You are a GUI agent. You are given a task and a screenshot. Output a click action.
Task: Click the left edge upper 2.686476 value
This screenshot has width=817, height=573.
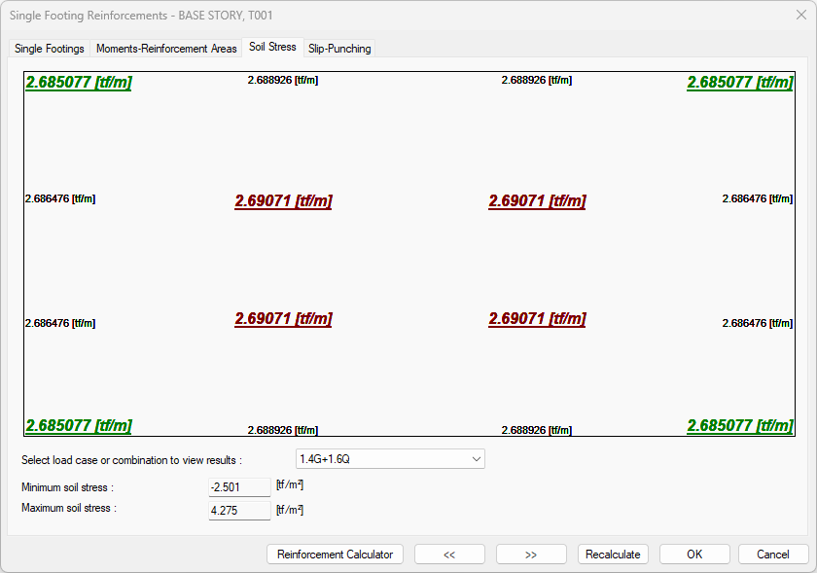[x=60, y=198]
